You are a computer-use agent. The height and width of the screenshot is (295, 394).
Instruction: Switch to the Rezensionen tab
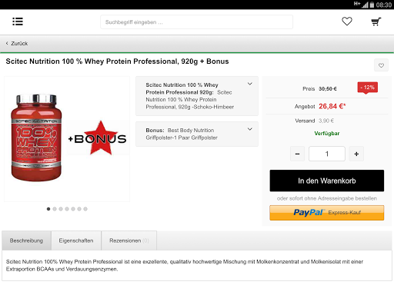click(x=129, y=240)
